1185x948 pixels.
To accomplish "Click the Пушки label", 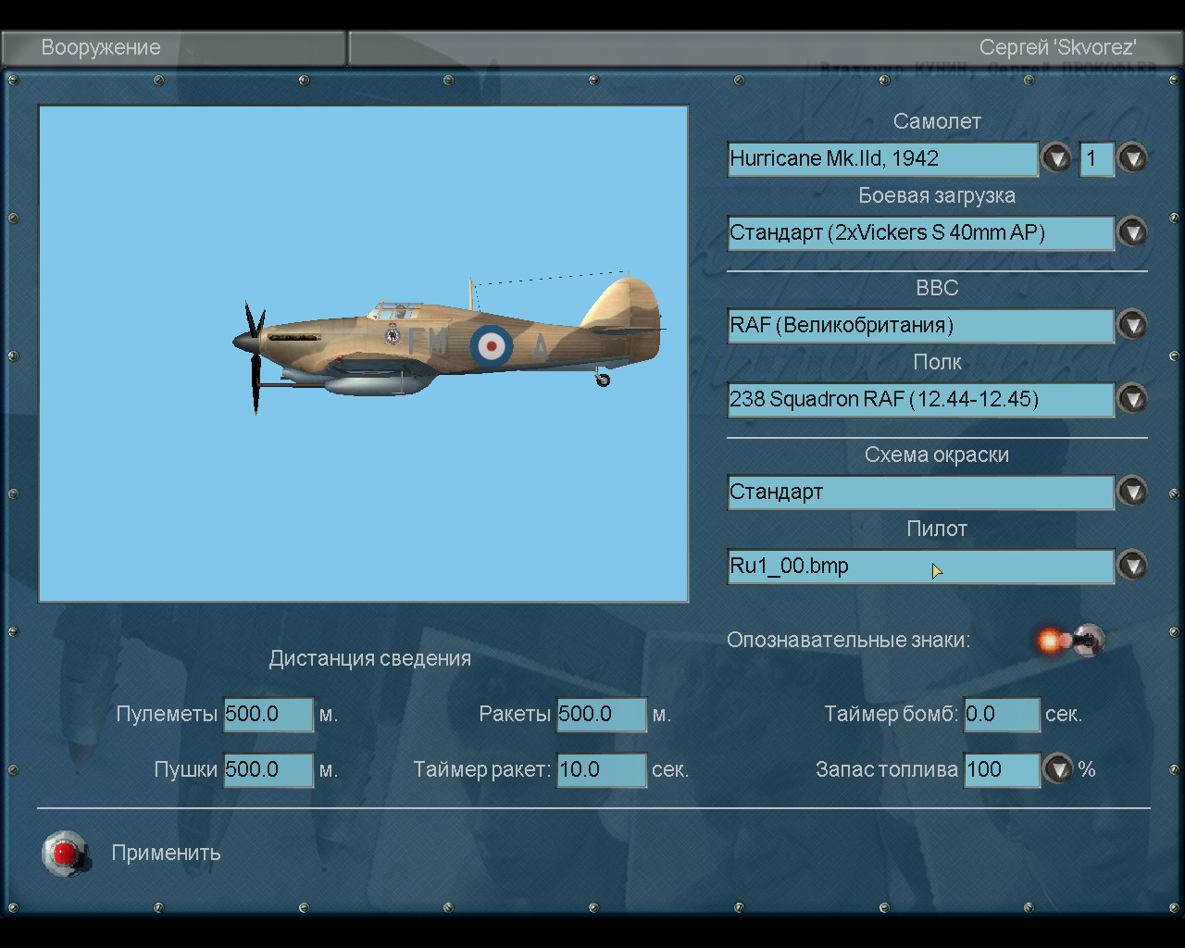I will 185,769.
